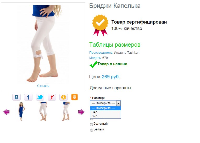Click the left purple gallery arrow
This screenshot has width=200, height=143.
coord(6,112)
